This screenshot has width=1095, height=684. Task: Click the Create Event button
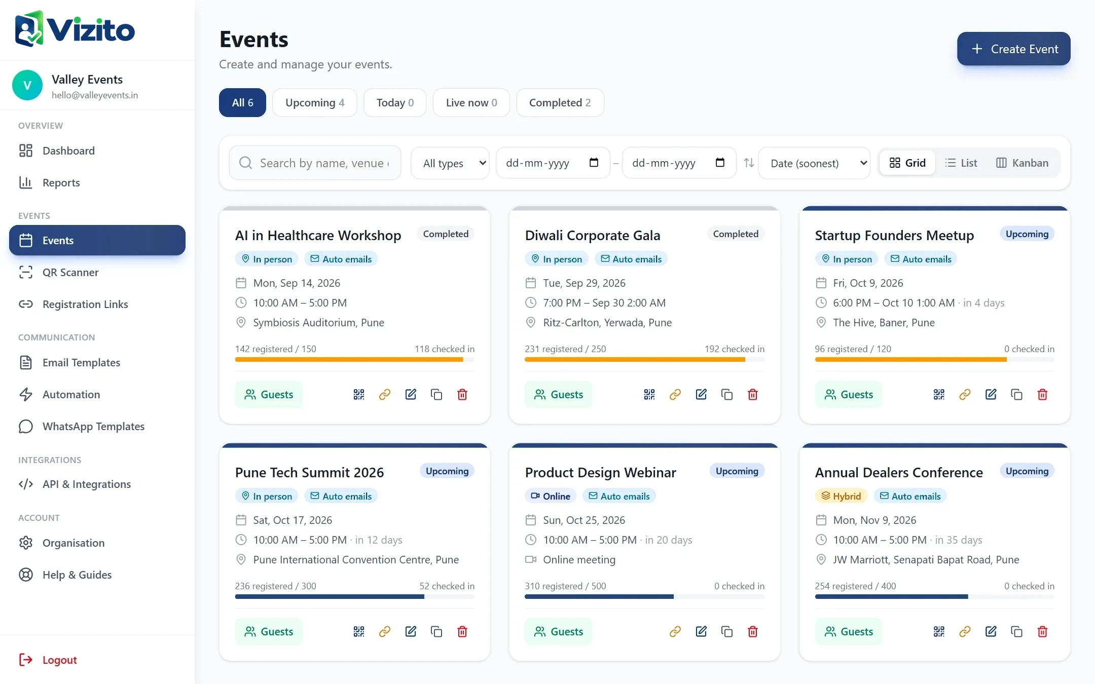pyautogui.click(x=1014, y=49)
